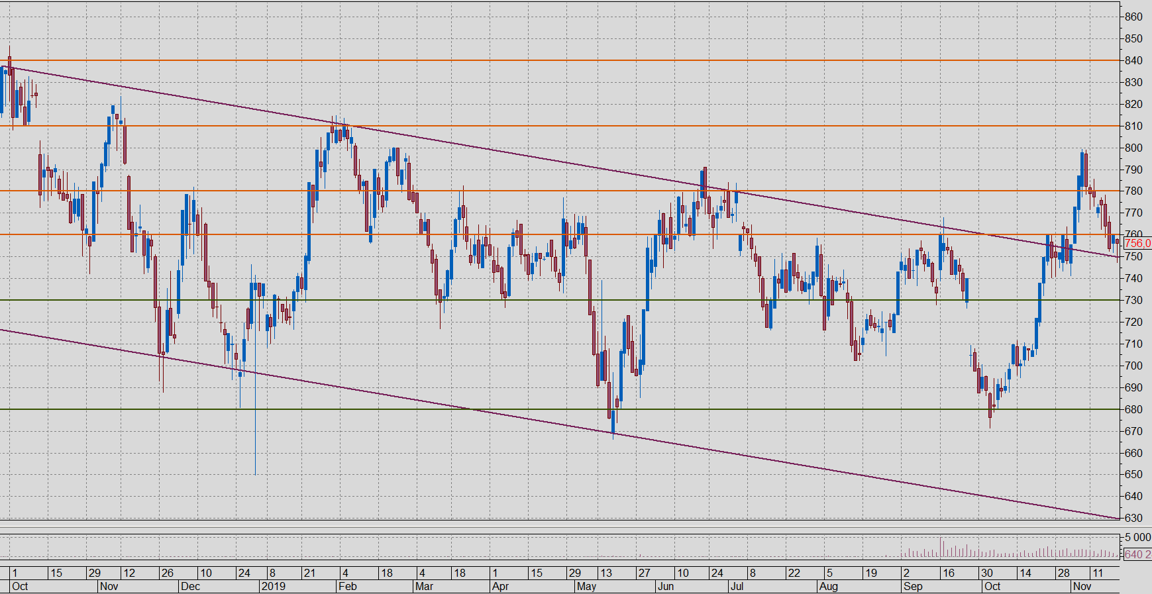Click the date label 12 above Nov

tap(129, 573)
